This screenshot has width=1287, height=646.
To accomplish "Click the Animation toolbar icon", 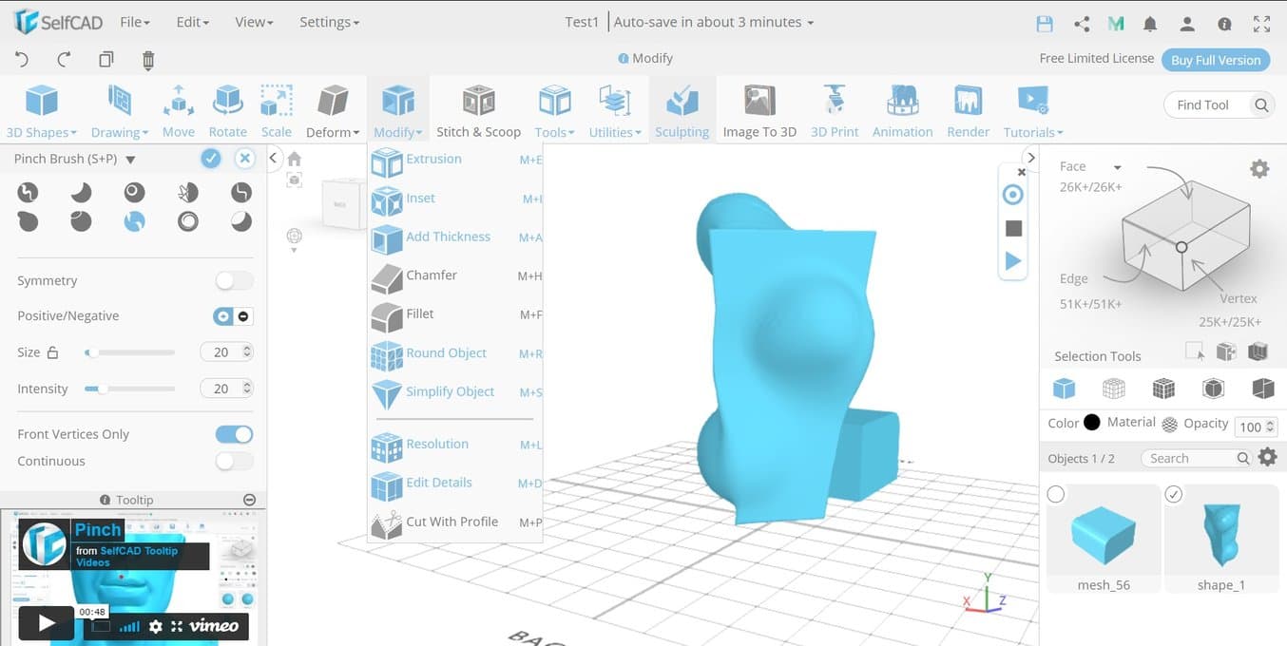I will pyautogui.click(x=902, y=111).
